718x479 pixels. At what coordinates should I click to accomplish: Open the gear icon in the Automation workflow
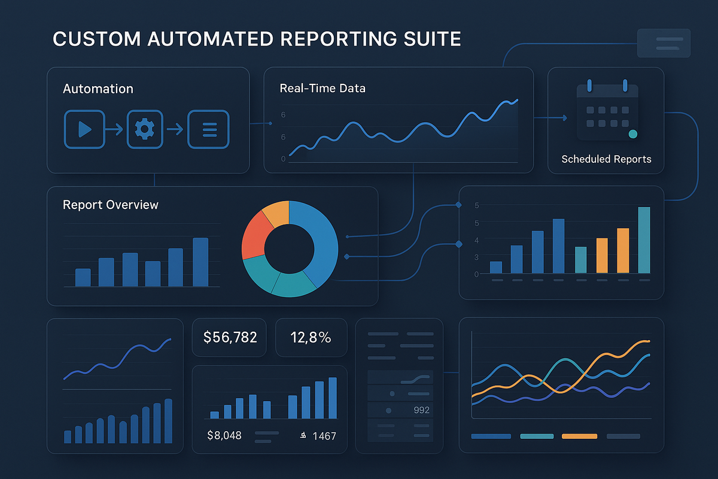click(x=145, y=129)
